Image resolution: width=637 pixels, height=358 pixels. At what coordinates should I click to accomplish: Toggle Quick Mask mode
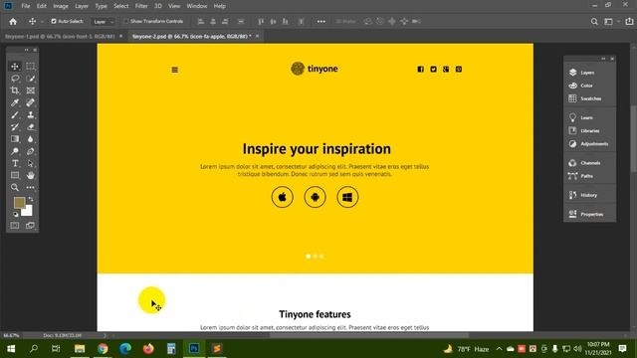[15, 226]
